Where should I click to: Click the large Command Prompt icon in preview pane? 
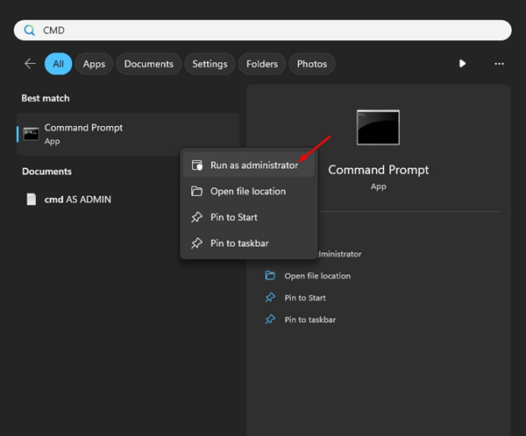(x=378, y=127)
